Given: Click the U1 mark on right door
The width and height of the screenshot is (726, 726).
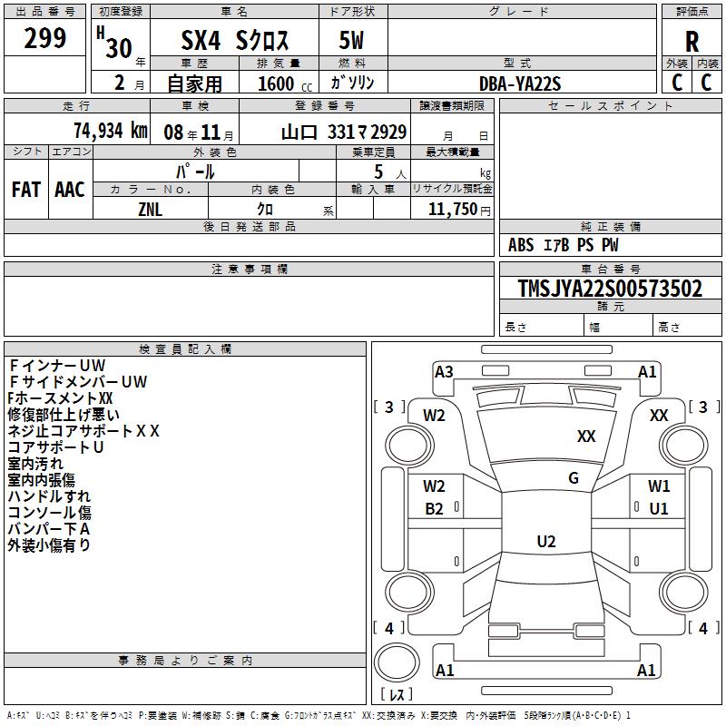Looking at the screenshot, I should [x=659, y=509].
